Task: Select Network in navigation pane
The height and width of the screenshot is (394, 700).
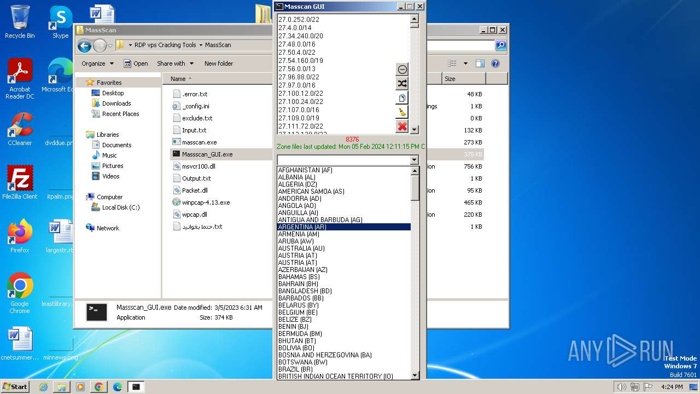Action: [108, 228]
